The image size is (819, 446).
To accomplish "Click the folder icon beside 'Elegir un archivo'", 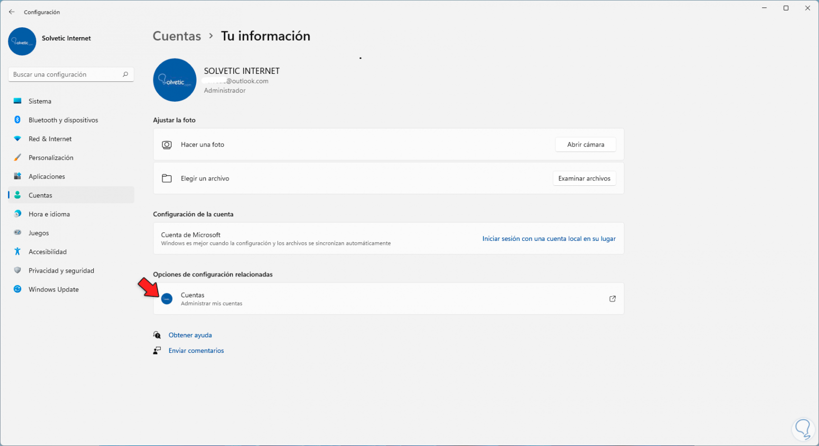I will tap(167, 178).
